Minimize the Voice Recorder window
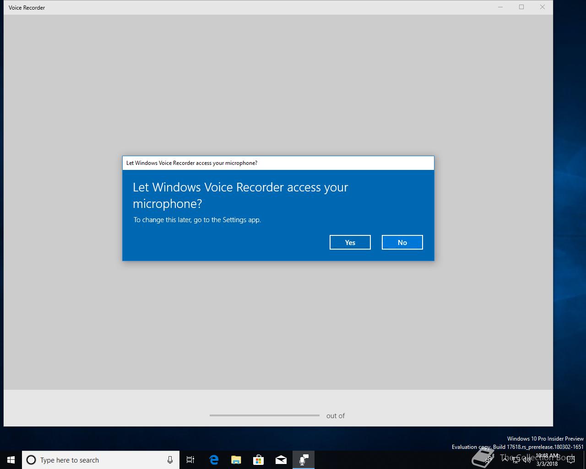 tap(500, 7)
